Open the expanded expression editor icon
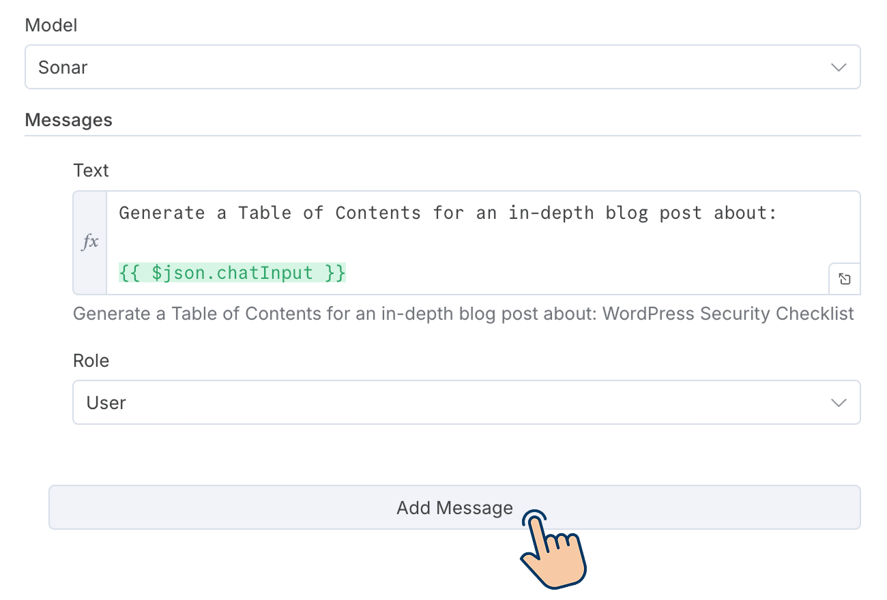 pyautogui.click(x=844, y=279)
